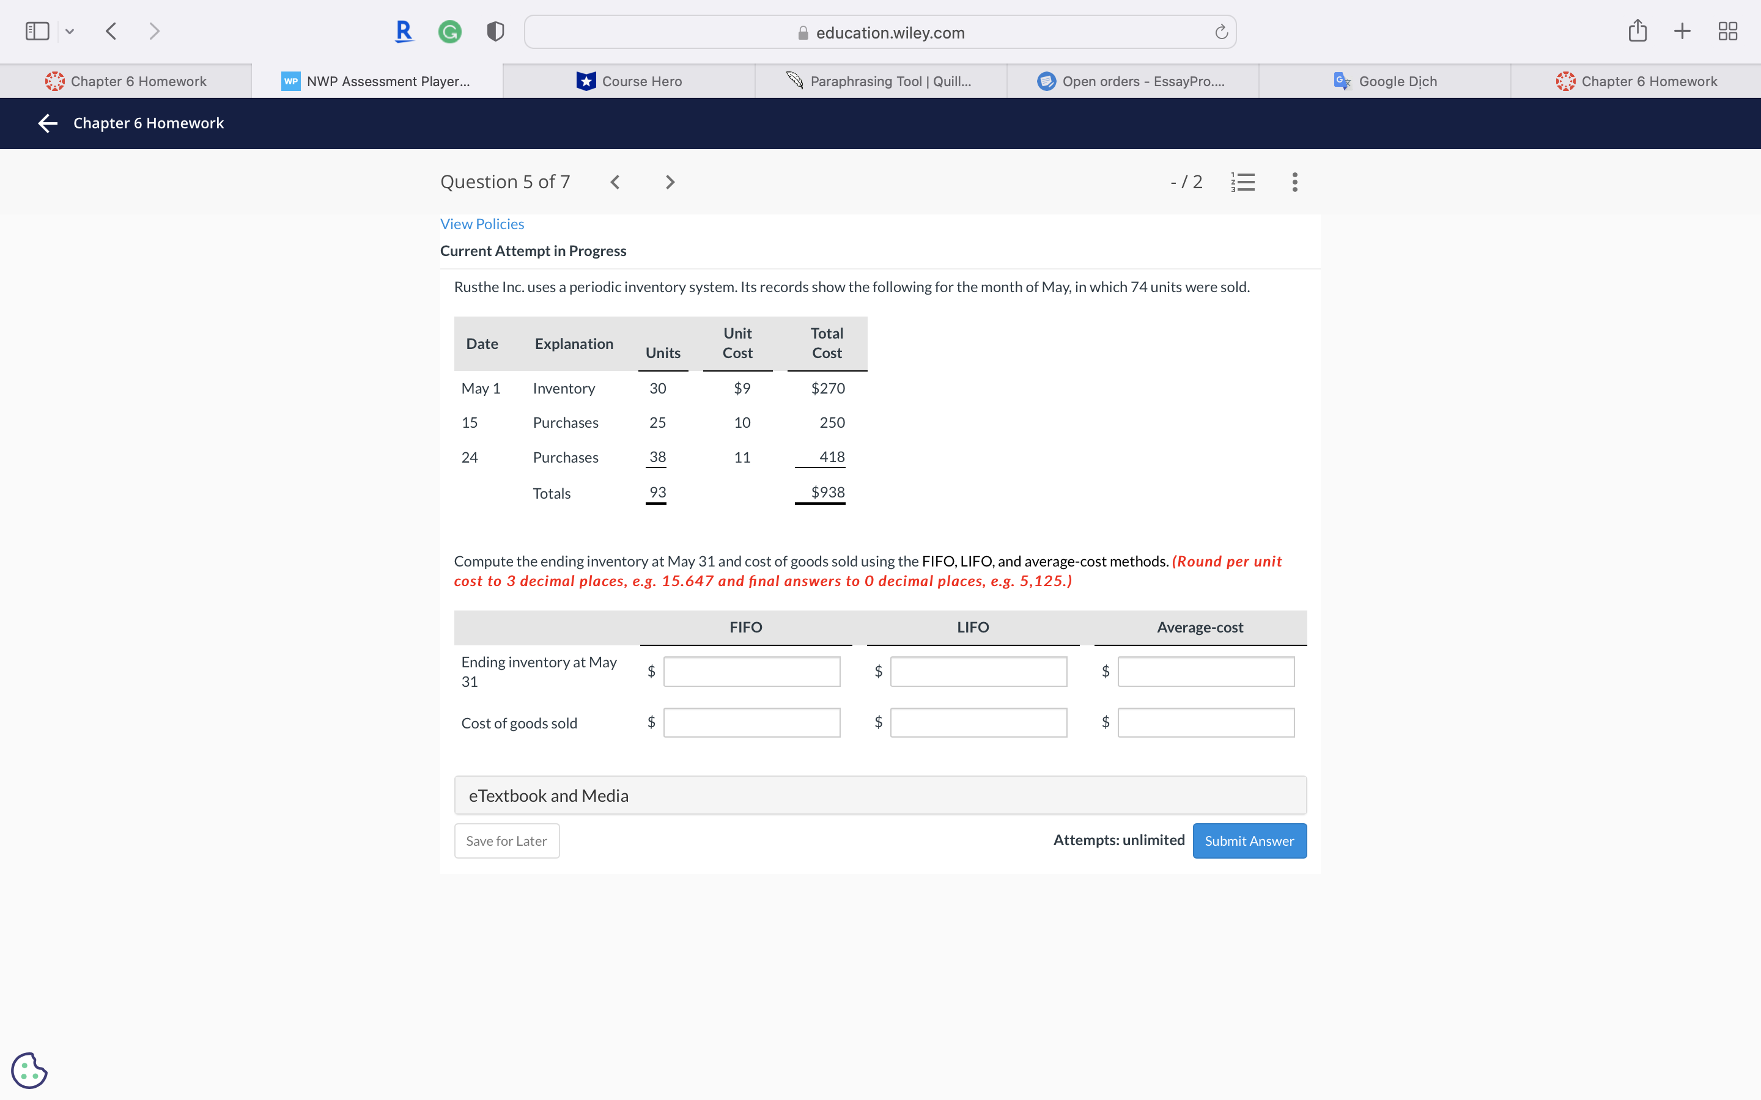1761x1100 pixels.
Task: Click the browser back arrow
Action: tap(111, 31)
